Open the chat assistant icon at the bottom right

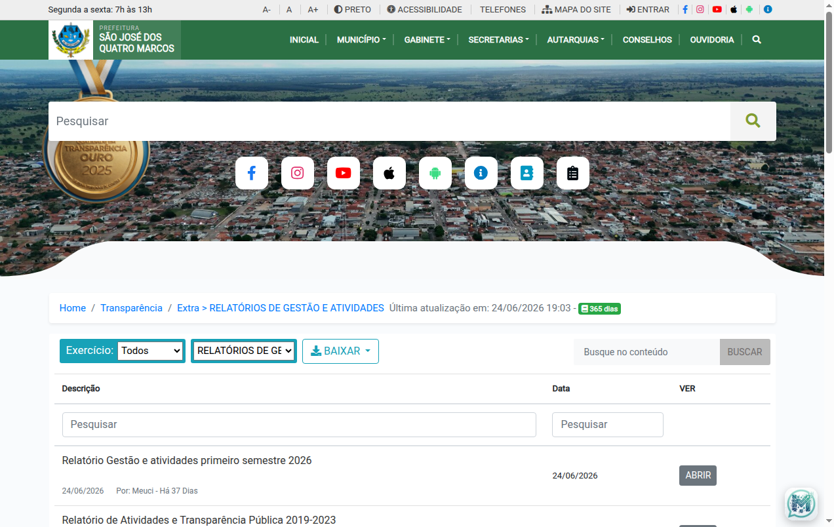(801, 504)
